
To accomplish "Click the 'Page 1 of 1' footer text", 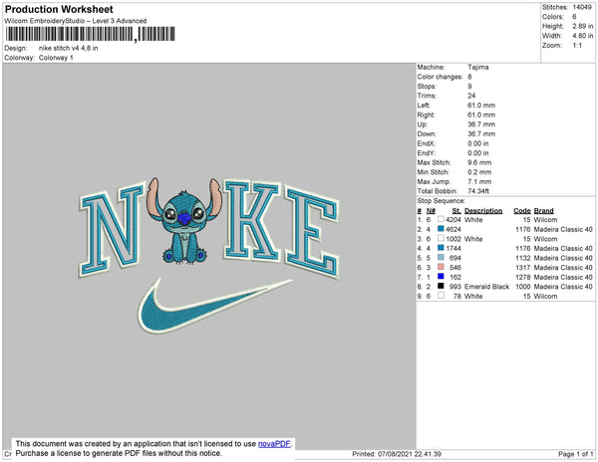I will (576, 454).
